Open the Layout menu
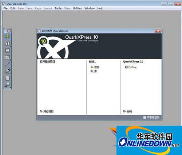 [x=48, y=8]
